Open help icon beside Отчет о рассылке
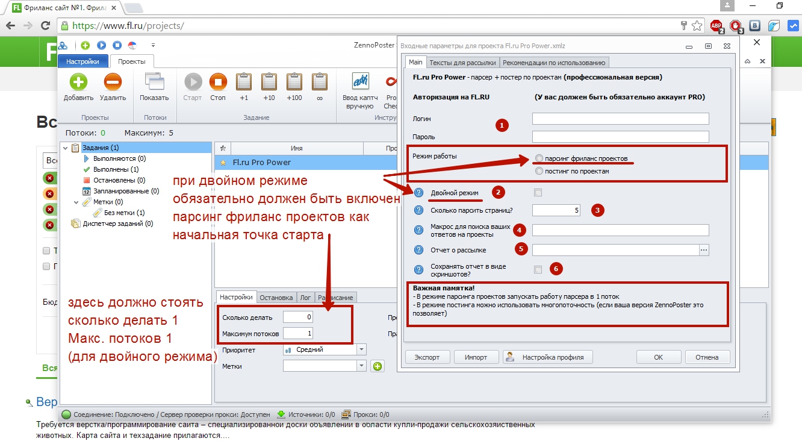The image size is (802, 444). (419, 250)
